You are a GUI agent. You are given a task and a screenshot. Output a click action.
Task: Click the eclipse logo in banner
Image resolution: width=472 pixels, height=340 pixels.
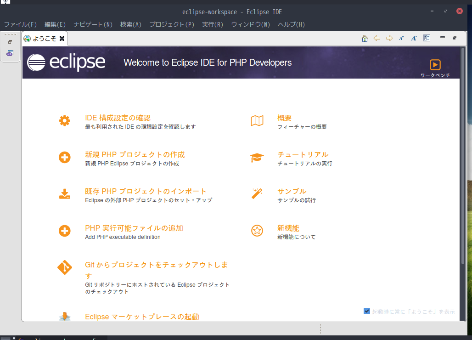(x=66, y=62)
